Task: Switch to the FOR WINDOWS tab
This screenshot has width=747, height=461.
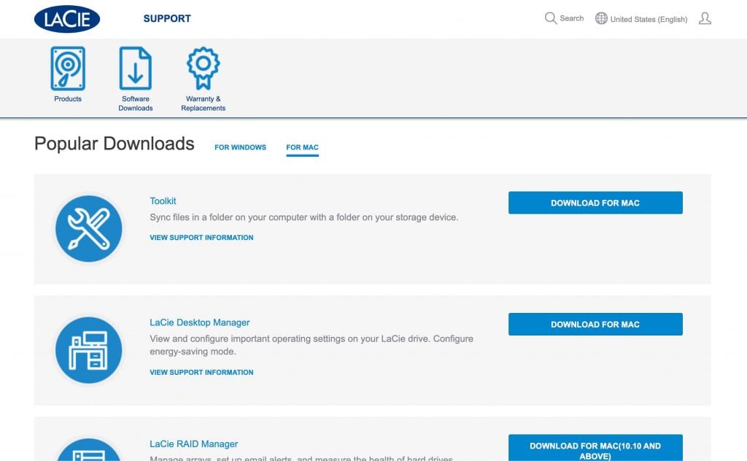Action: click(x=240, y=147)
